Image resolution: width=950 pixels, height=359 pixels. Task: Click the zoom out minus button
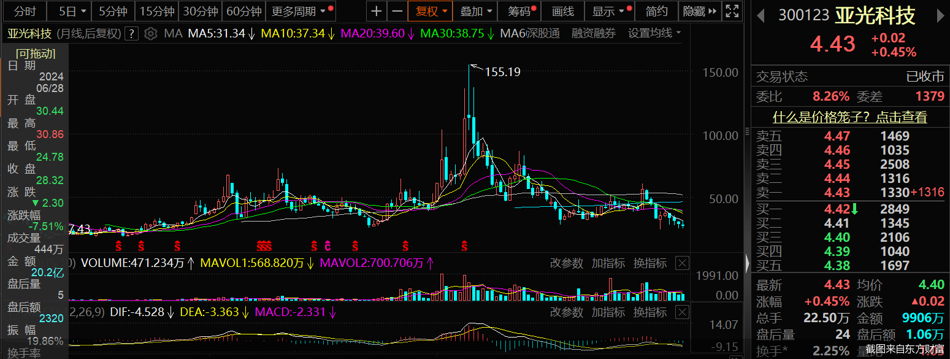(397, 11)
